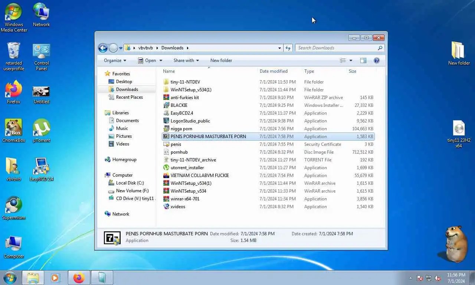The width and height of the screenshot is (475, 285).
Task: Toggle the preview pane button
Action: tap(363, 60)
